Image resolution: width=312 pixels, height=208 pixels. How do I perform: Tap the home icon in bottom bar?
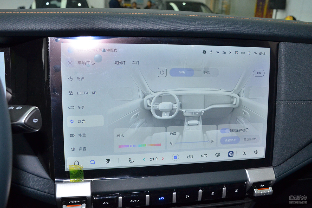click(76, 163)
